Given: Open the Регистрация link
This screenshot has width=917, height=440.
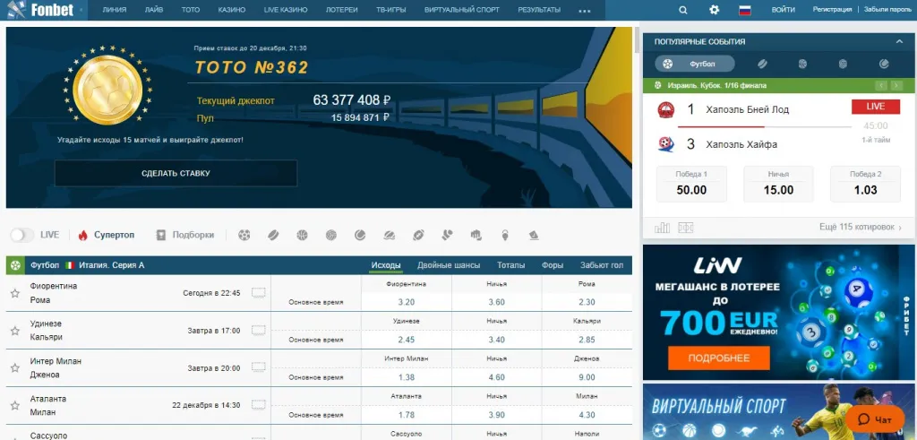Looking at the screenshot, I should (x=832, y=10).
